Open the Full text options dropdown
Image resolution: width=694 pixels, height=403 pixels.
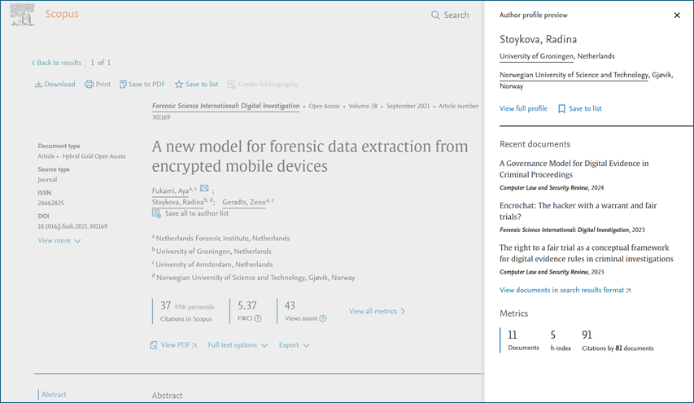[238, 345]
